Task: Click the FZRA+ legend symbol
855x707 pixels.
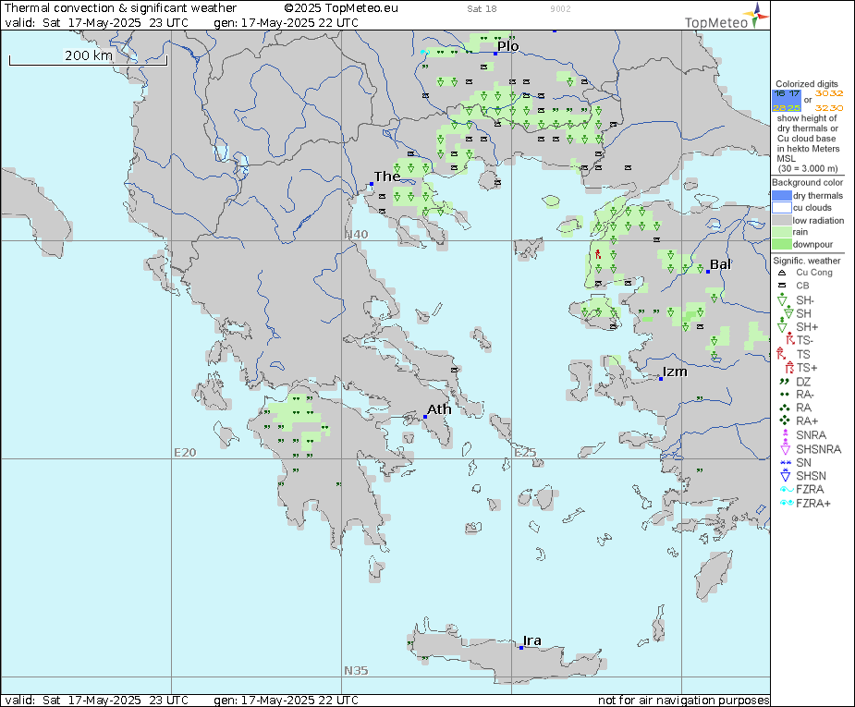Action: click(787, 503)
